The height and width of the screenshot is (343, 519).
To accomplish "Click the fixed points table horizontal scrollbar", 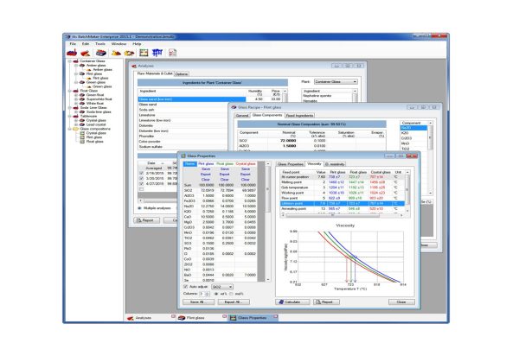I will coord(343,215).
